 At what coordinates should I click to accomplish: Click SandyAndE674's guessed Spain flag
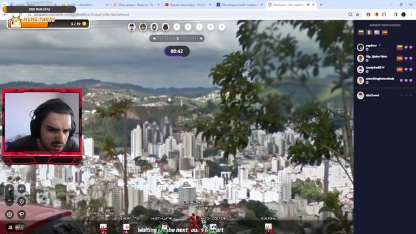(x=400, y=70)
